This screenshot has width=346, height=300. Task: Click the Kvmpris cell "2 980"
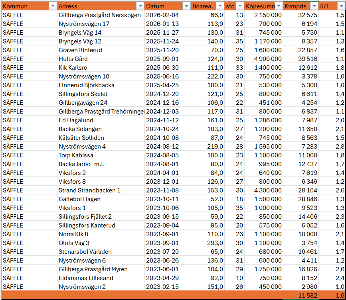point(301,287)
